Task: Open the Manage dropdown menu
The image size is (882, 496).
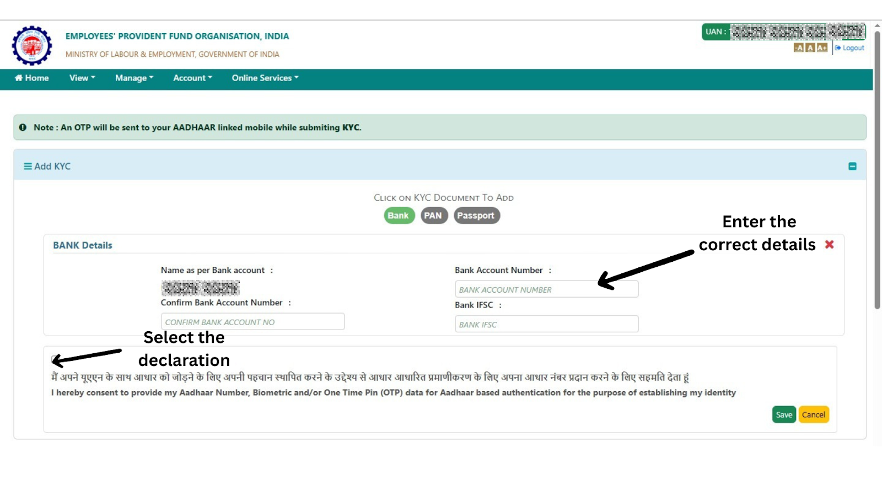Action: click(134, 78)
